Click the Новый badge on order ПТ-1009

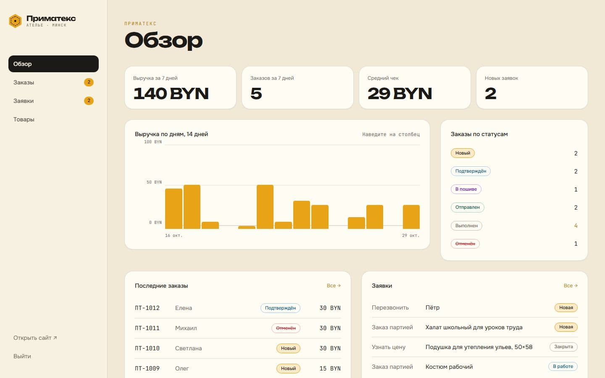pyautogui.click(x=288, y=368)
